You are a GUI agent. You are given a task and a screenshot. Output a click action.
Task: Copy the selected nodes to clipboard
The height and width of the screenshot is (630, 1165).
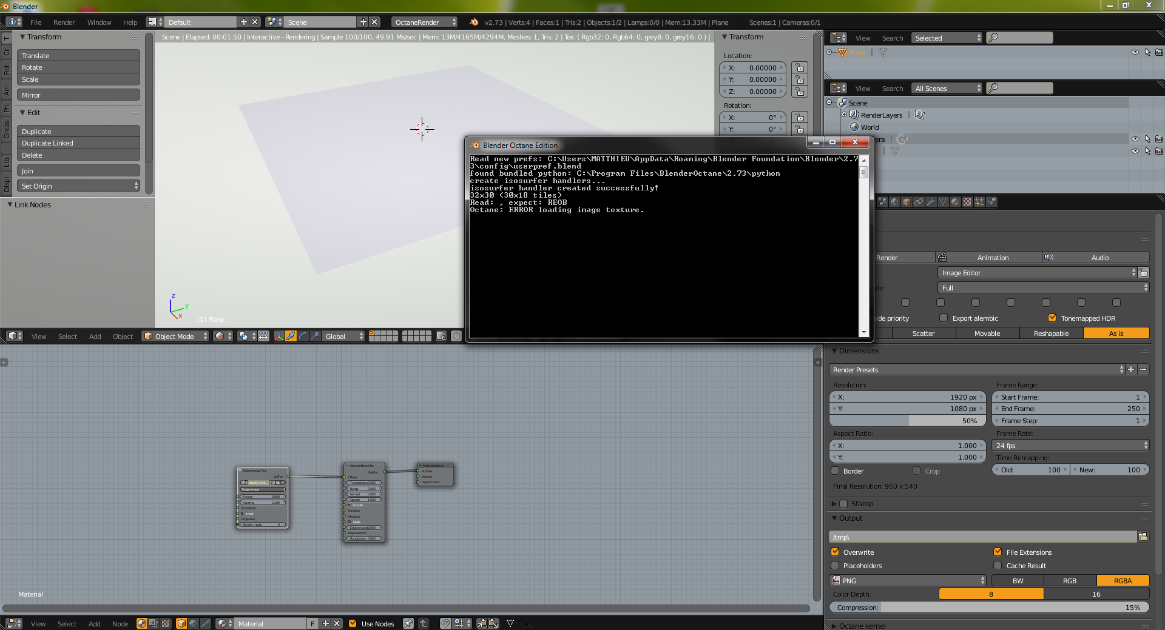pyautogui.click(x=482, y=623)
